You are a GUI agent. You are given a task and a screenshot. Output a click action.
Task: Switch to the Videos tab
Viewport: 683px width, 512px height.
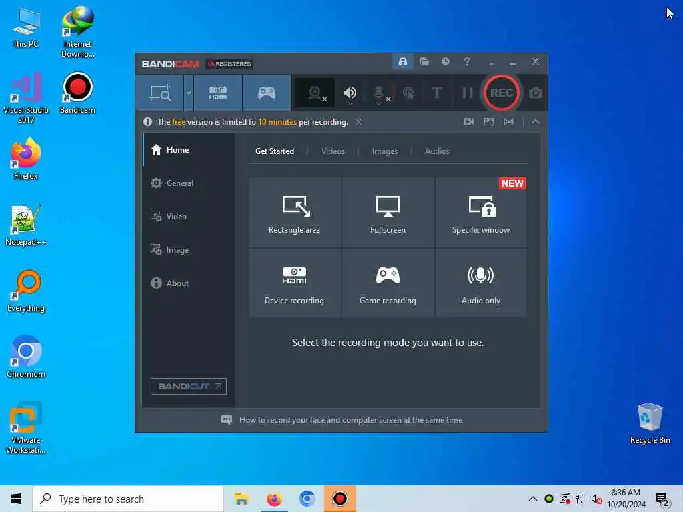[x=333, y=151]
